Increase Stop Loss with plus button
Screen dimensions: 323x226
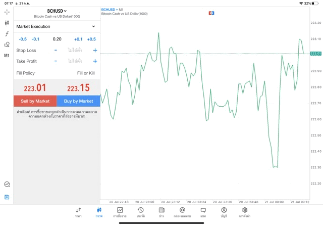pos(95,51)
